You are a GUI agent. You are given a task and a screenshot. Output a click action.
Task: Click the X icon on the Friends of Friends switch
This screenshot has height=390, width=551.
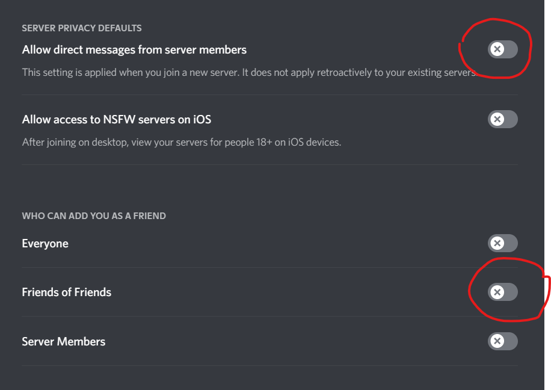pos(497,292)
